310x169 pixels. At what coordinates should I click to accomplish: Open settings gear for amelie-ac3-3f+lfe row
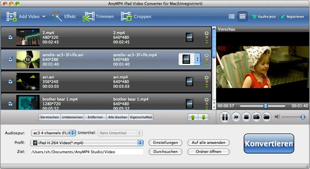207,55
